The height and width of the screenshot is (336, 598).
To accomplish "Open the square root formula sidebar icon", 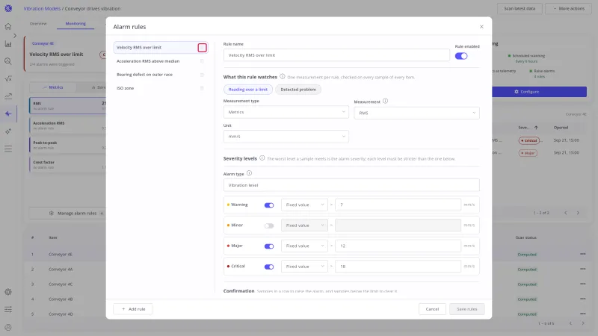I will point(8,79).
